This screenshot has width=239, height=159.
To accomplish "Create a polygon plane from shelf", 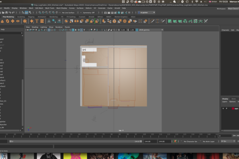I will [x=13, y=21].
